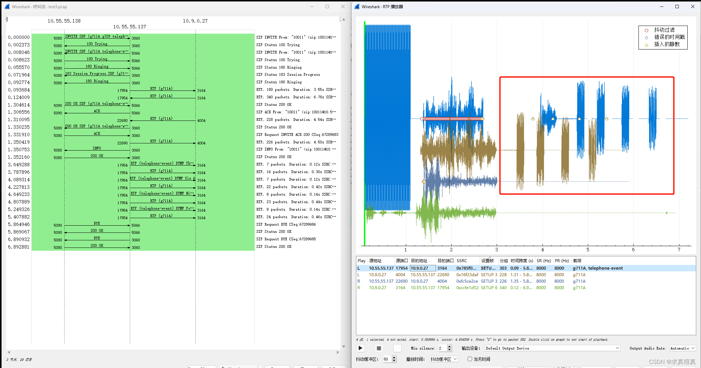Open the 播放时间 combo box

click(443, 359)
